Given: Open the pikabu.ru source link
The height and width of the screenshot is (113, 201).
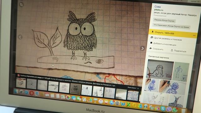Looking at the screenshot, I should (x=159, y=10).
